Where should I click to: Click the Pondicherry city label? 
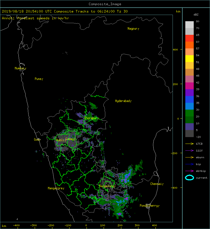[149, 206]
